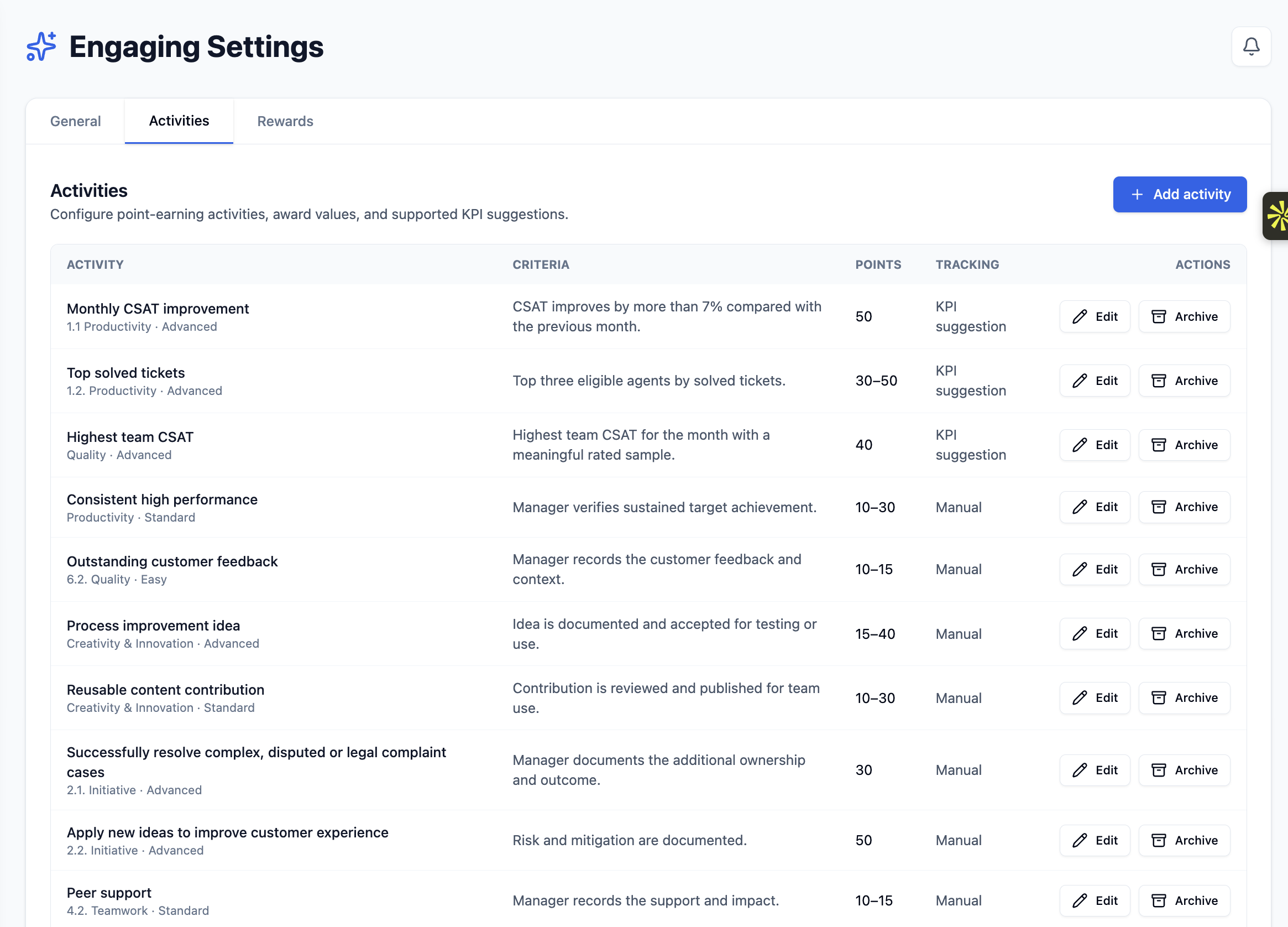The height and width of the screenshot is (927, 1288).
Task: Edit the Top solved tickets activity
Action: click(1095, 381)
